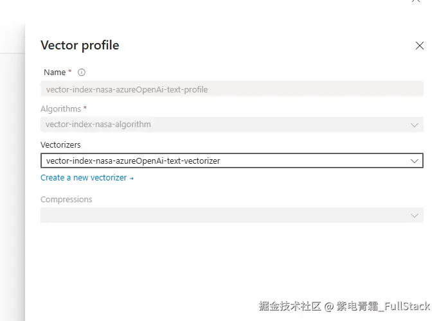Screen dimensions: 439x321
Task: Click the red asterisk next to Algorithms
Action: click(x=85, y=108)
